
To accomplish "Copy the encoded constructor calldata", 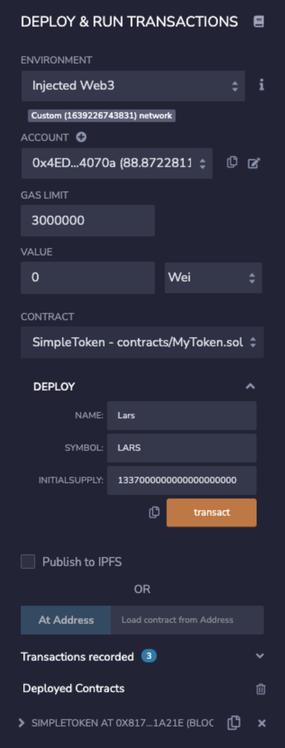I will (x=154, y=512).
